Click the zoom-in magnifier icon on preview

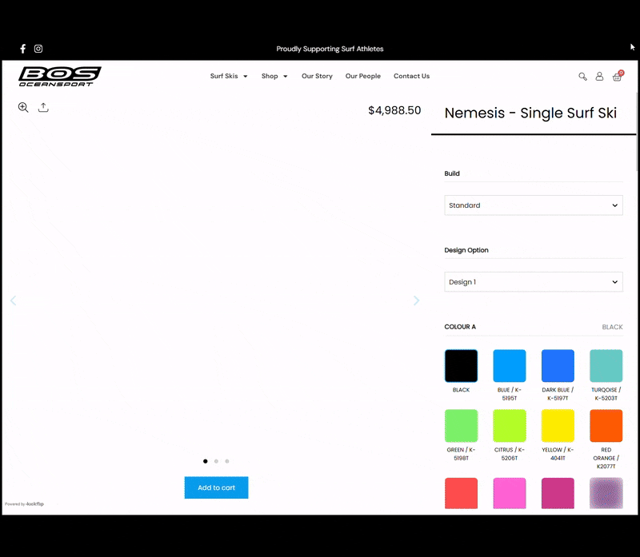point(23,107)
